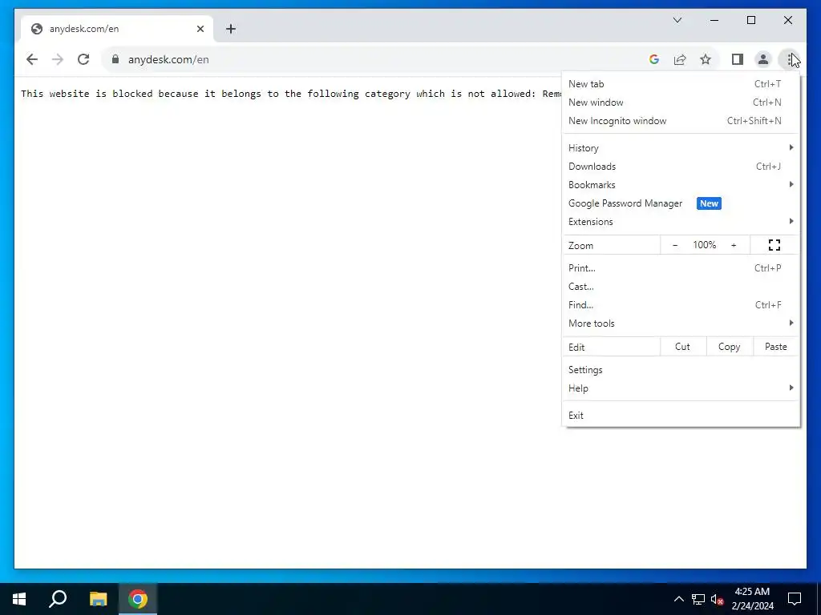Click the Cut button in Edit row
Viewport: 821px width, 615px height.
(x=683, y=347)
